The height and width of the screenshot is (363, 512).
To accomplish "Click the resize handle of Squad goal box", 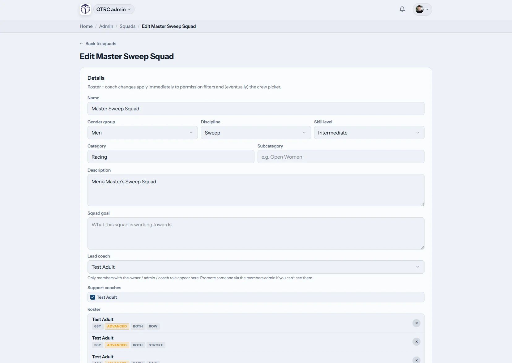I will coord(422,247).
